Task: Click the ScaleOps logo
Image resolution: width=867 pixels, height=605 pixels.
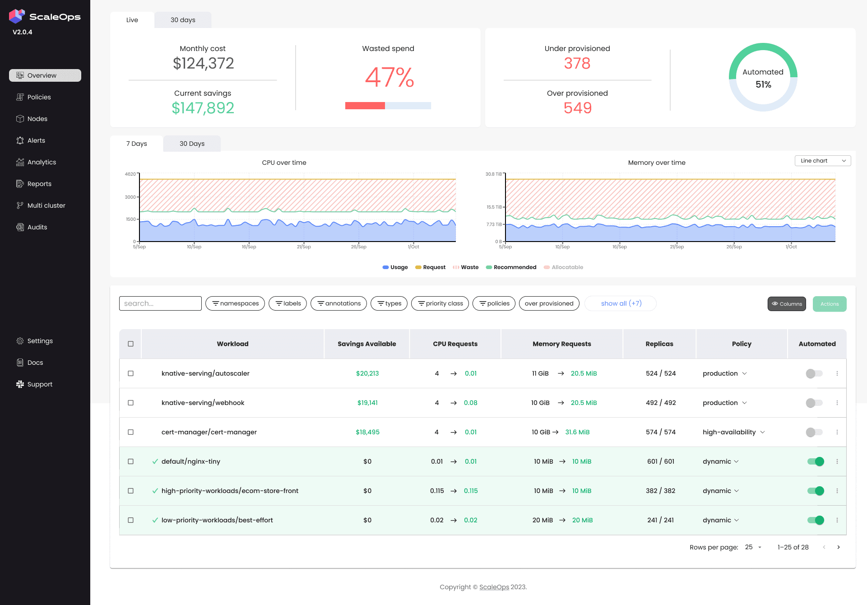Action: point(45,16)
